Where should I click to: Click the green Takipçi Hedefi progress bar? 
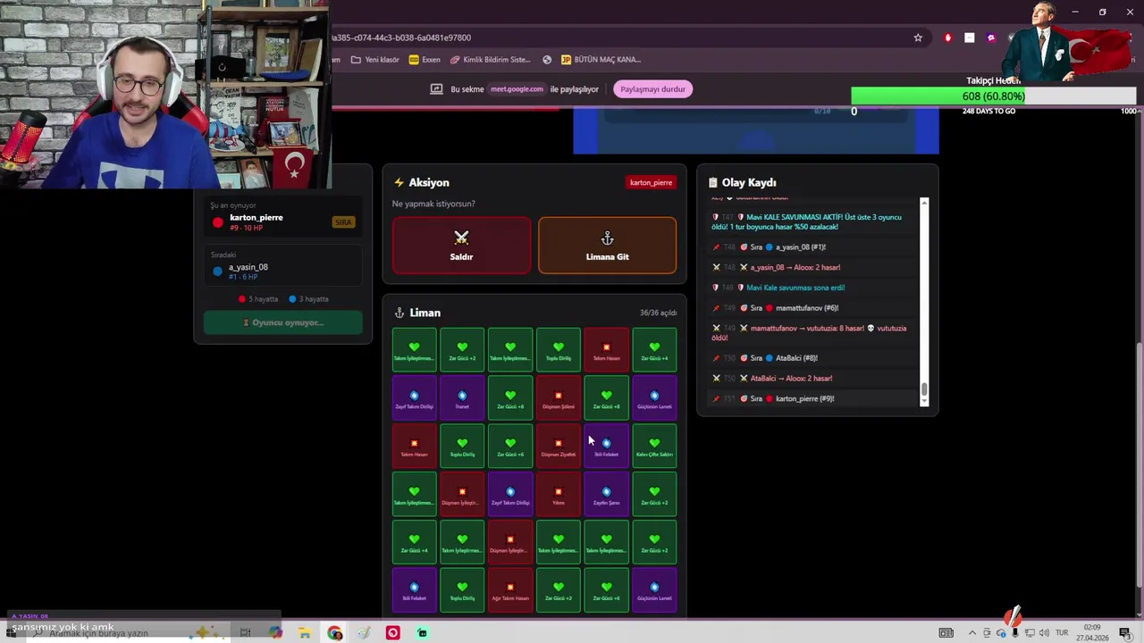tap(993, 96)
